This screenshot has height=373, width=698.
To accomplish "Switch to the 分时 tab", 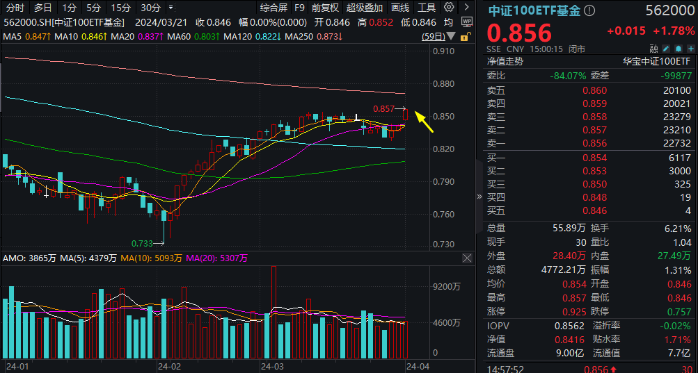I will 15,8.
